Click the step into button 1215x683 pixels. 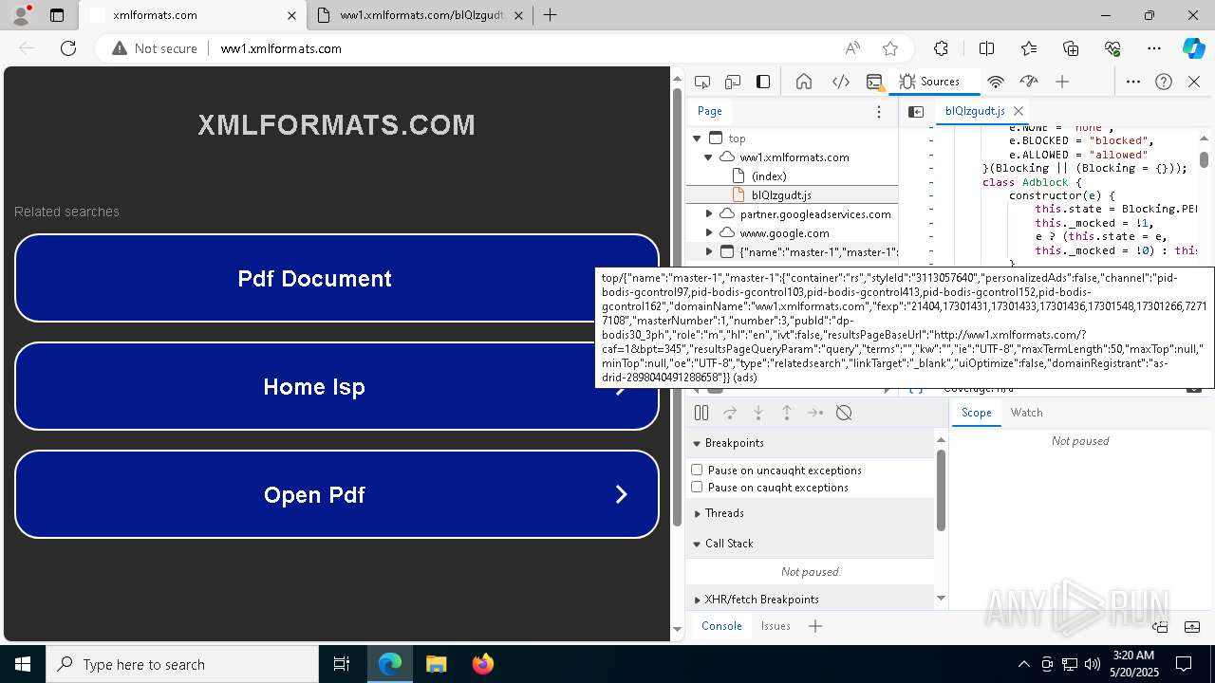(x=758, y=413)
